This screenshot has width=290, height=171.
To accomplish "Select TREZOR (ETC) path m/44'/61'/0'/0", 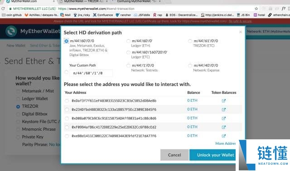I will tap(190, 41).
